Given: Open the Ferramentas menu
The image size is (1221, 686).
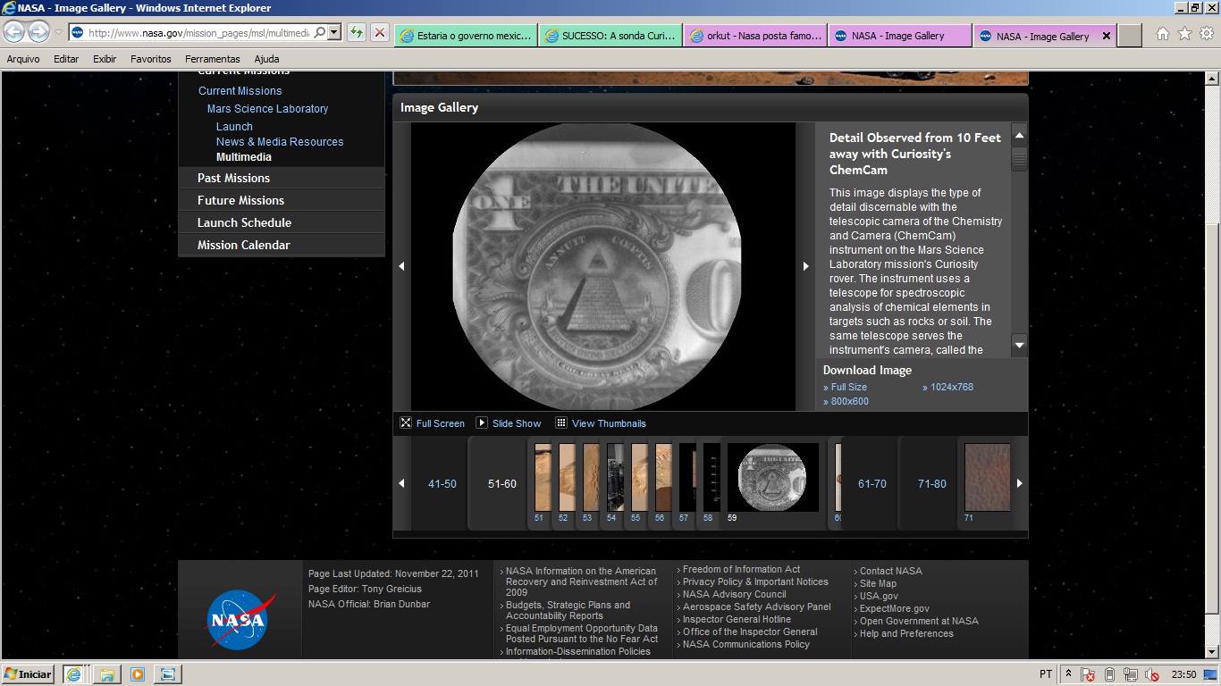Looking at the screenshot, I should click(213, 59).
